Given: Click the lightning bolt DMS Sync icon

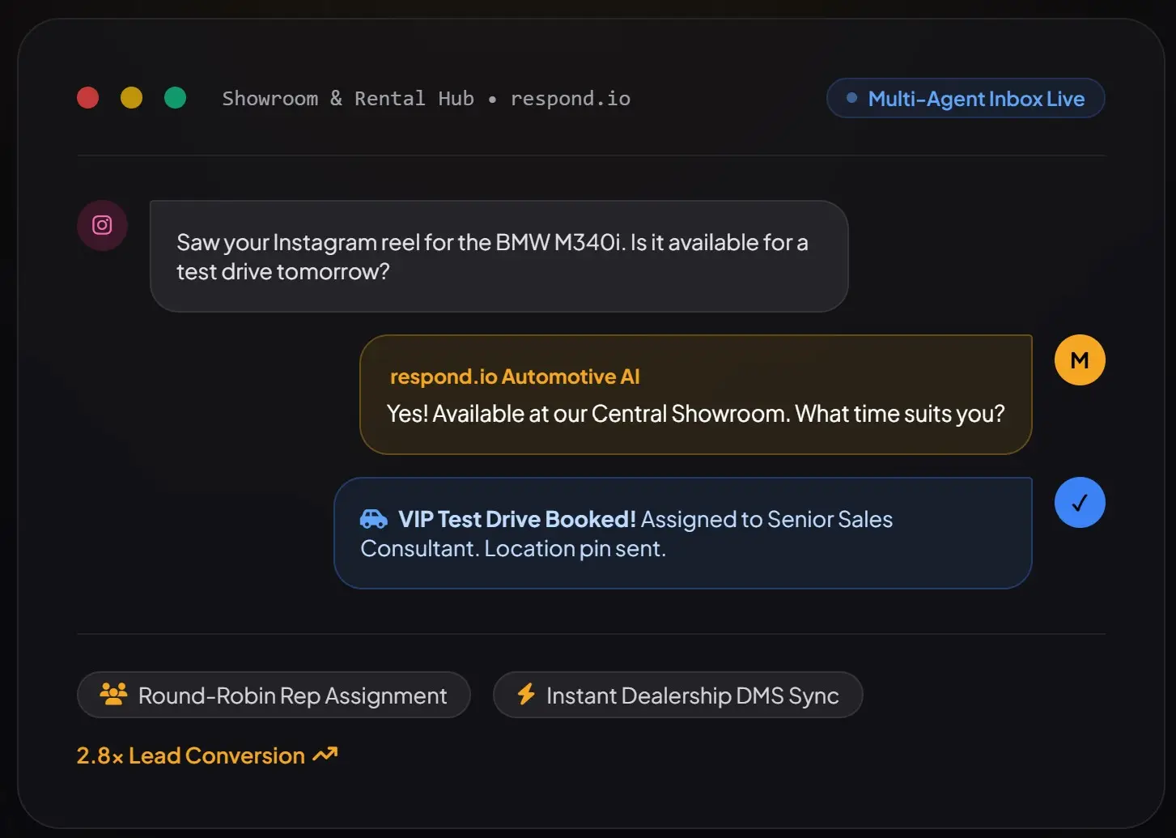Looking at the screenshot, I should (x=526, y=694).
